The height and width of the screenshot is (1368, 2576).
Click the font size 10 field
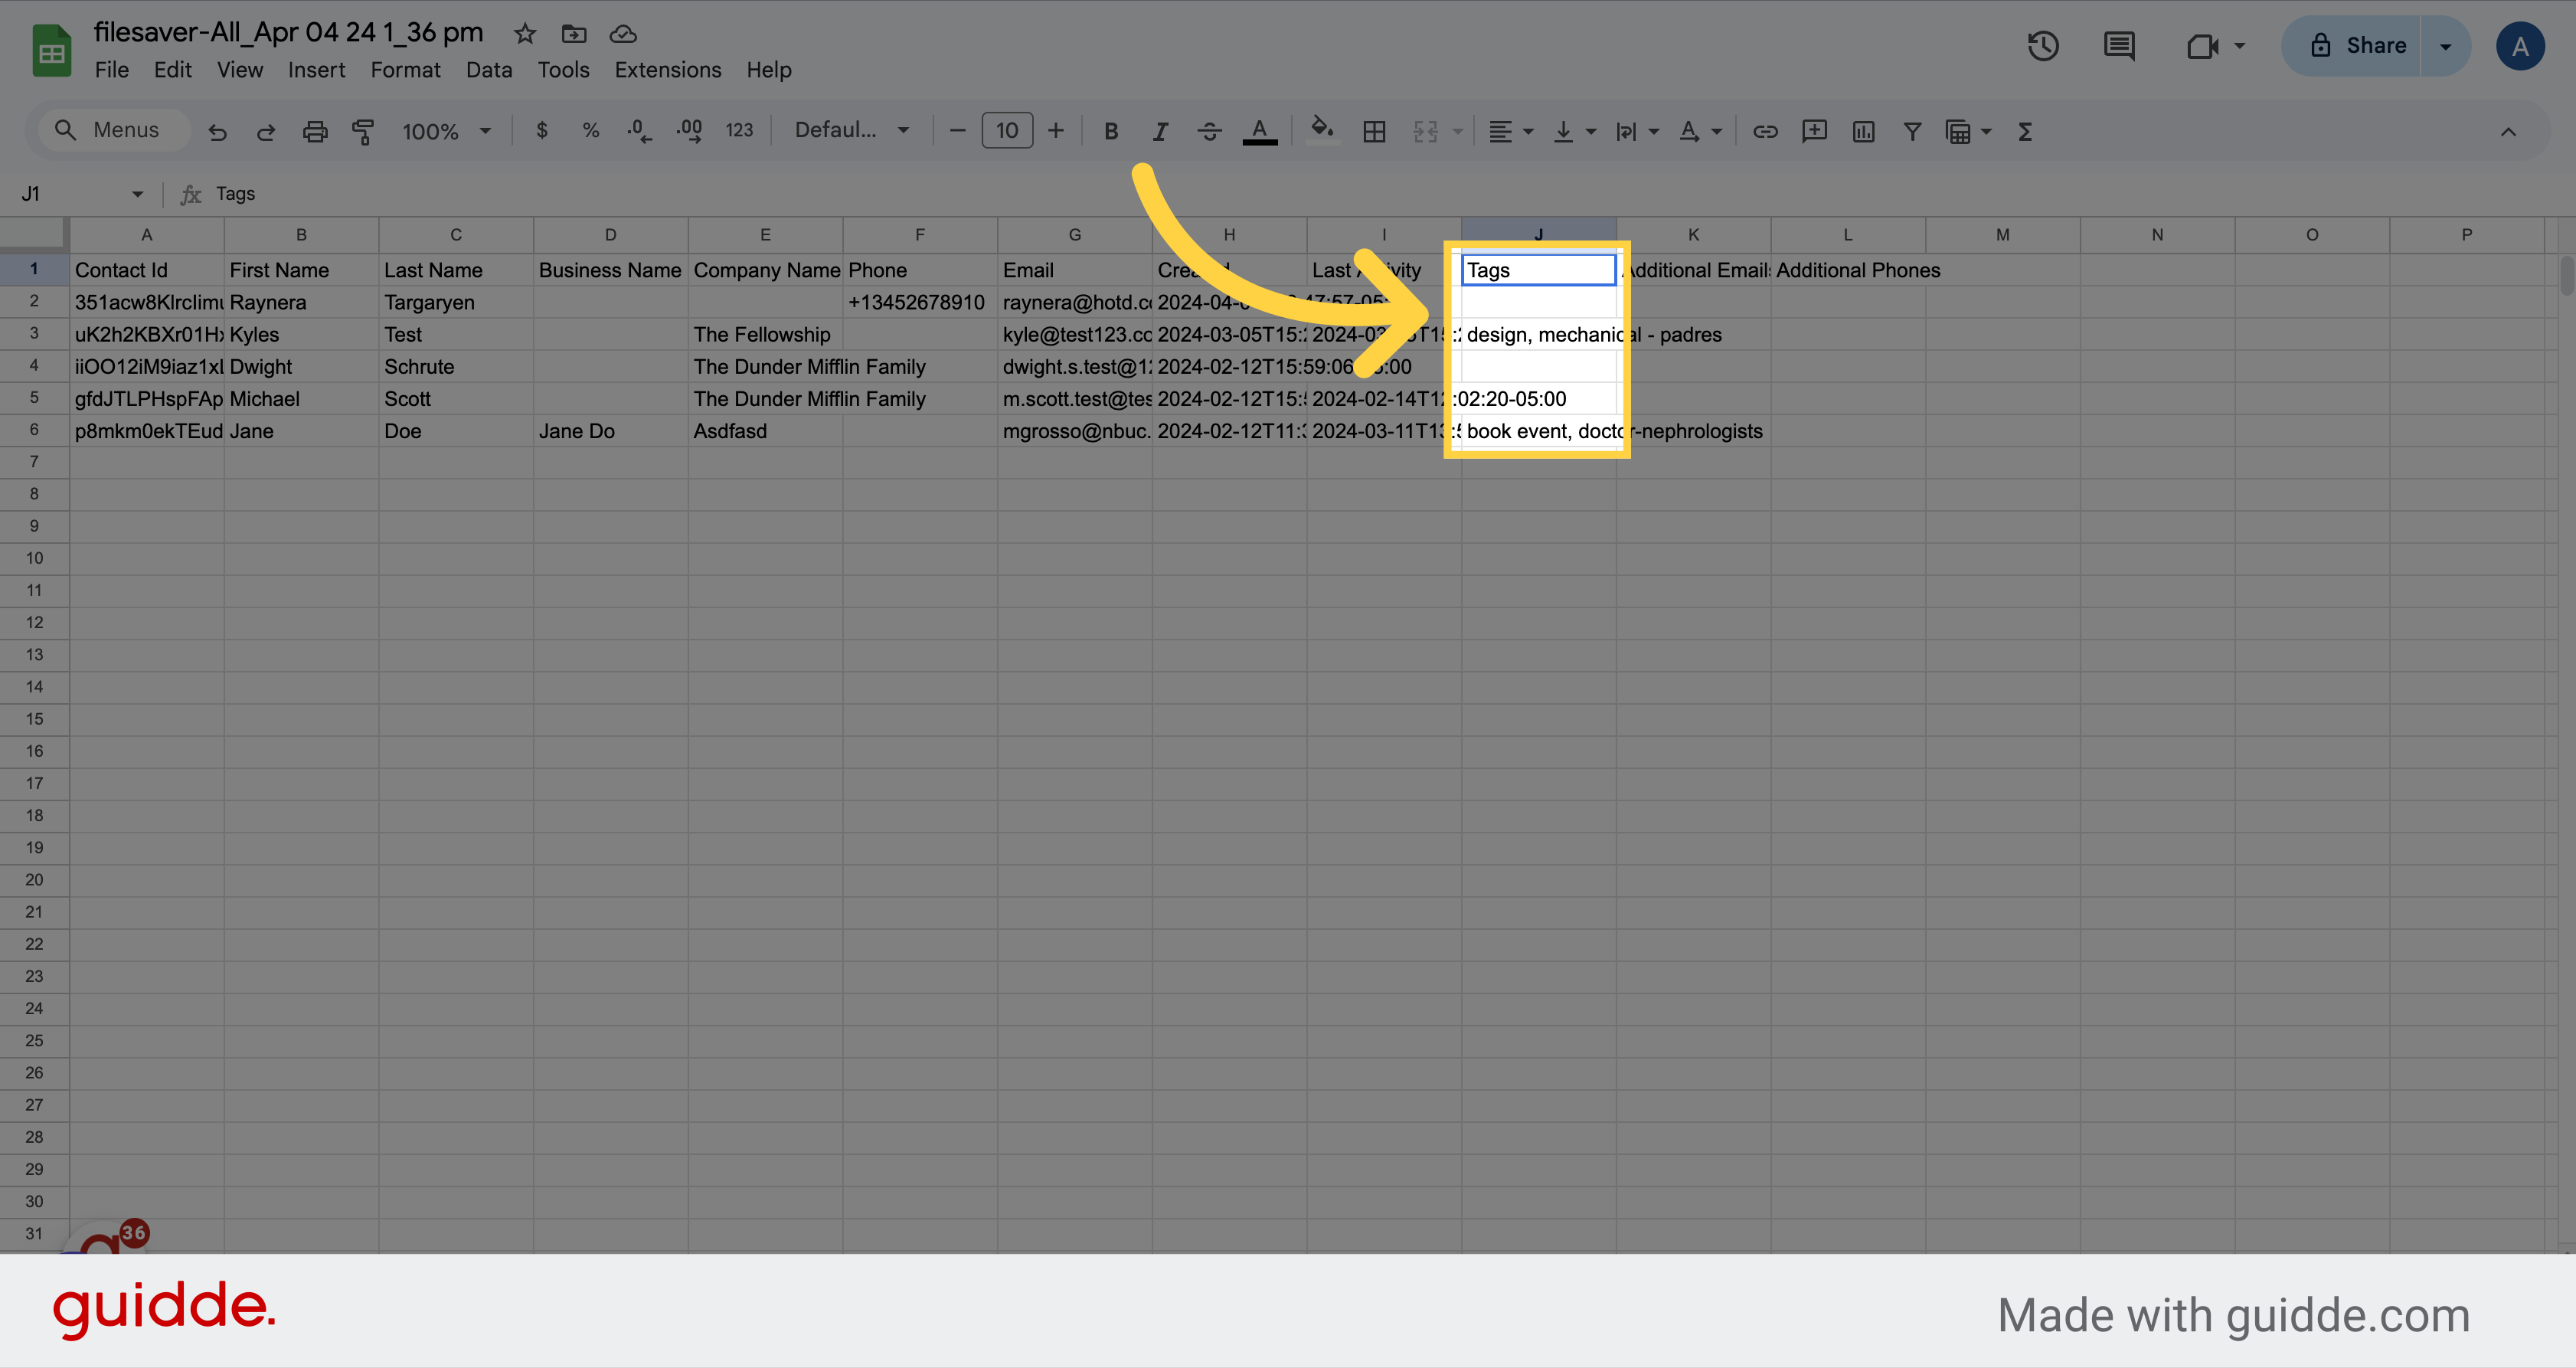[x=1007, y=131]
